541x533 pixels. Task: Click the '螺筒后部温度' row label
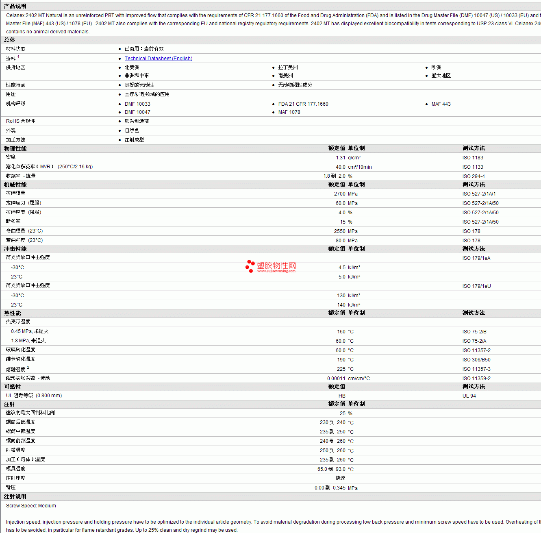pyautogui.click(x=20, y=422)
